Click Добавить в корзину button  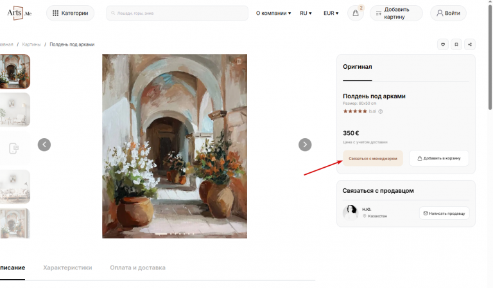click(439, 158)
